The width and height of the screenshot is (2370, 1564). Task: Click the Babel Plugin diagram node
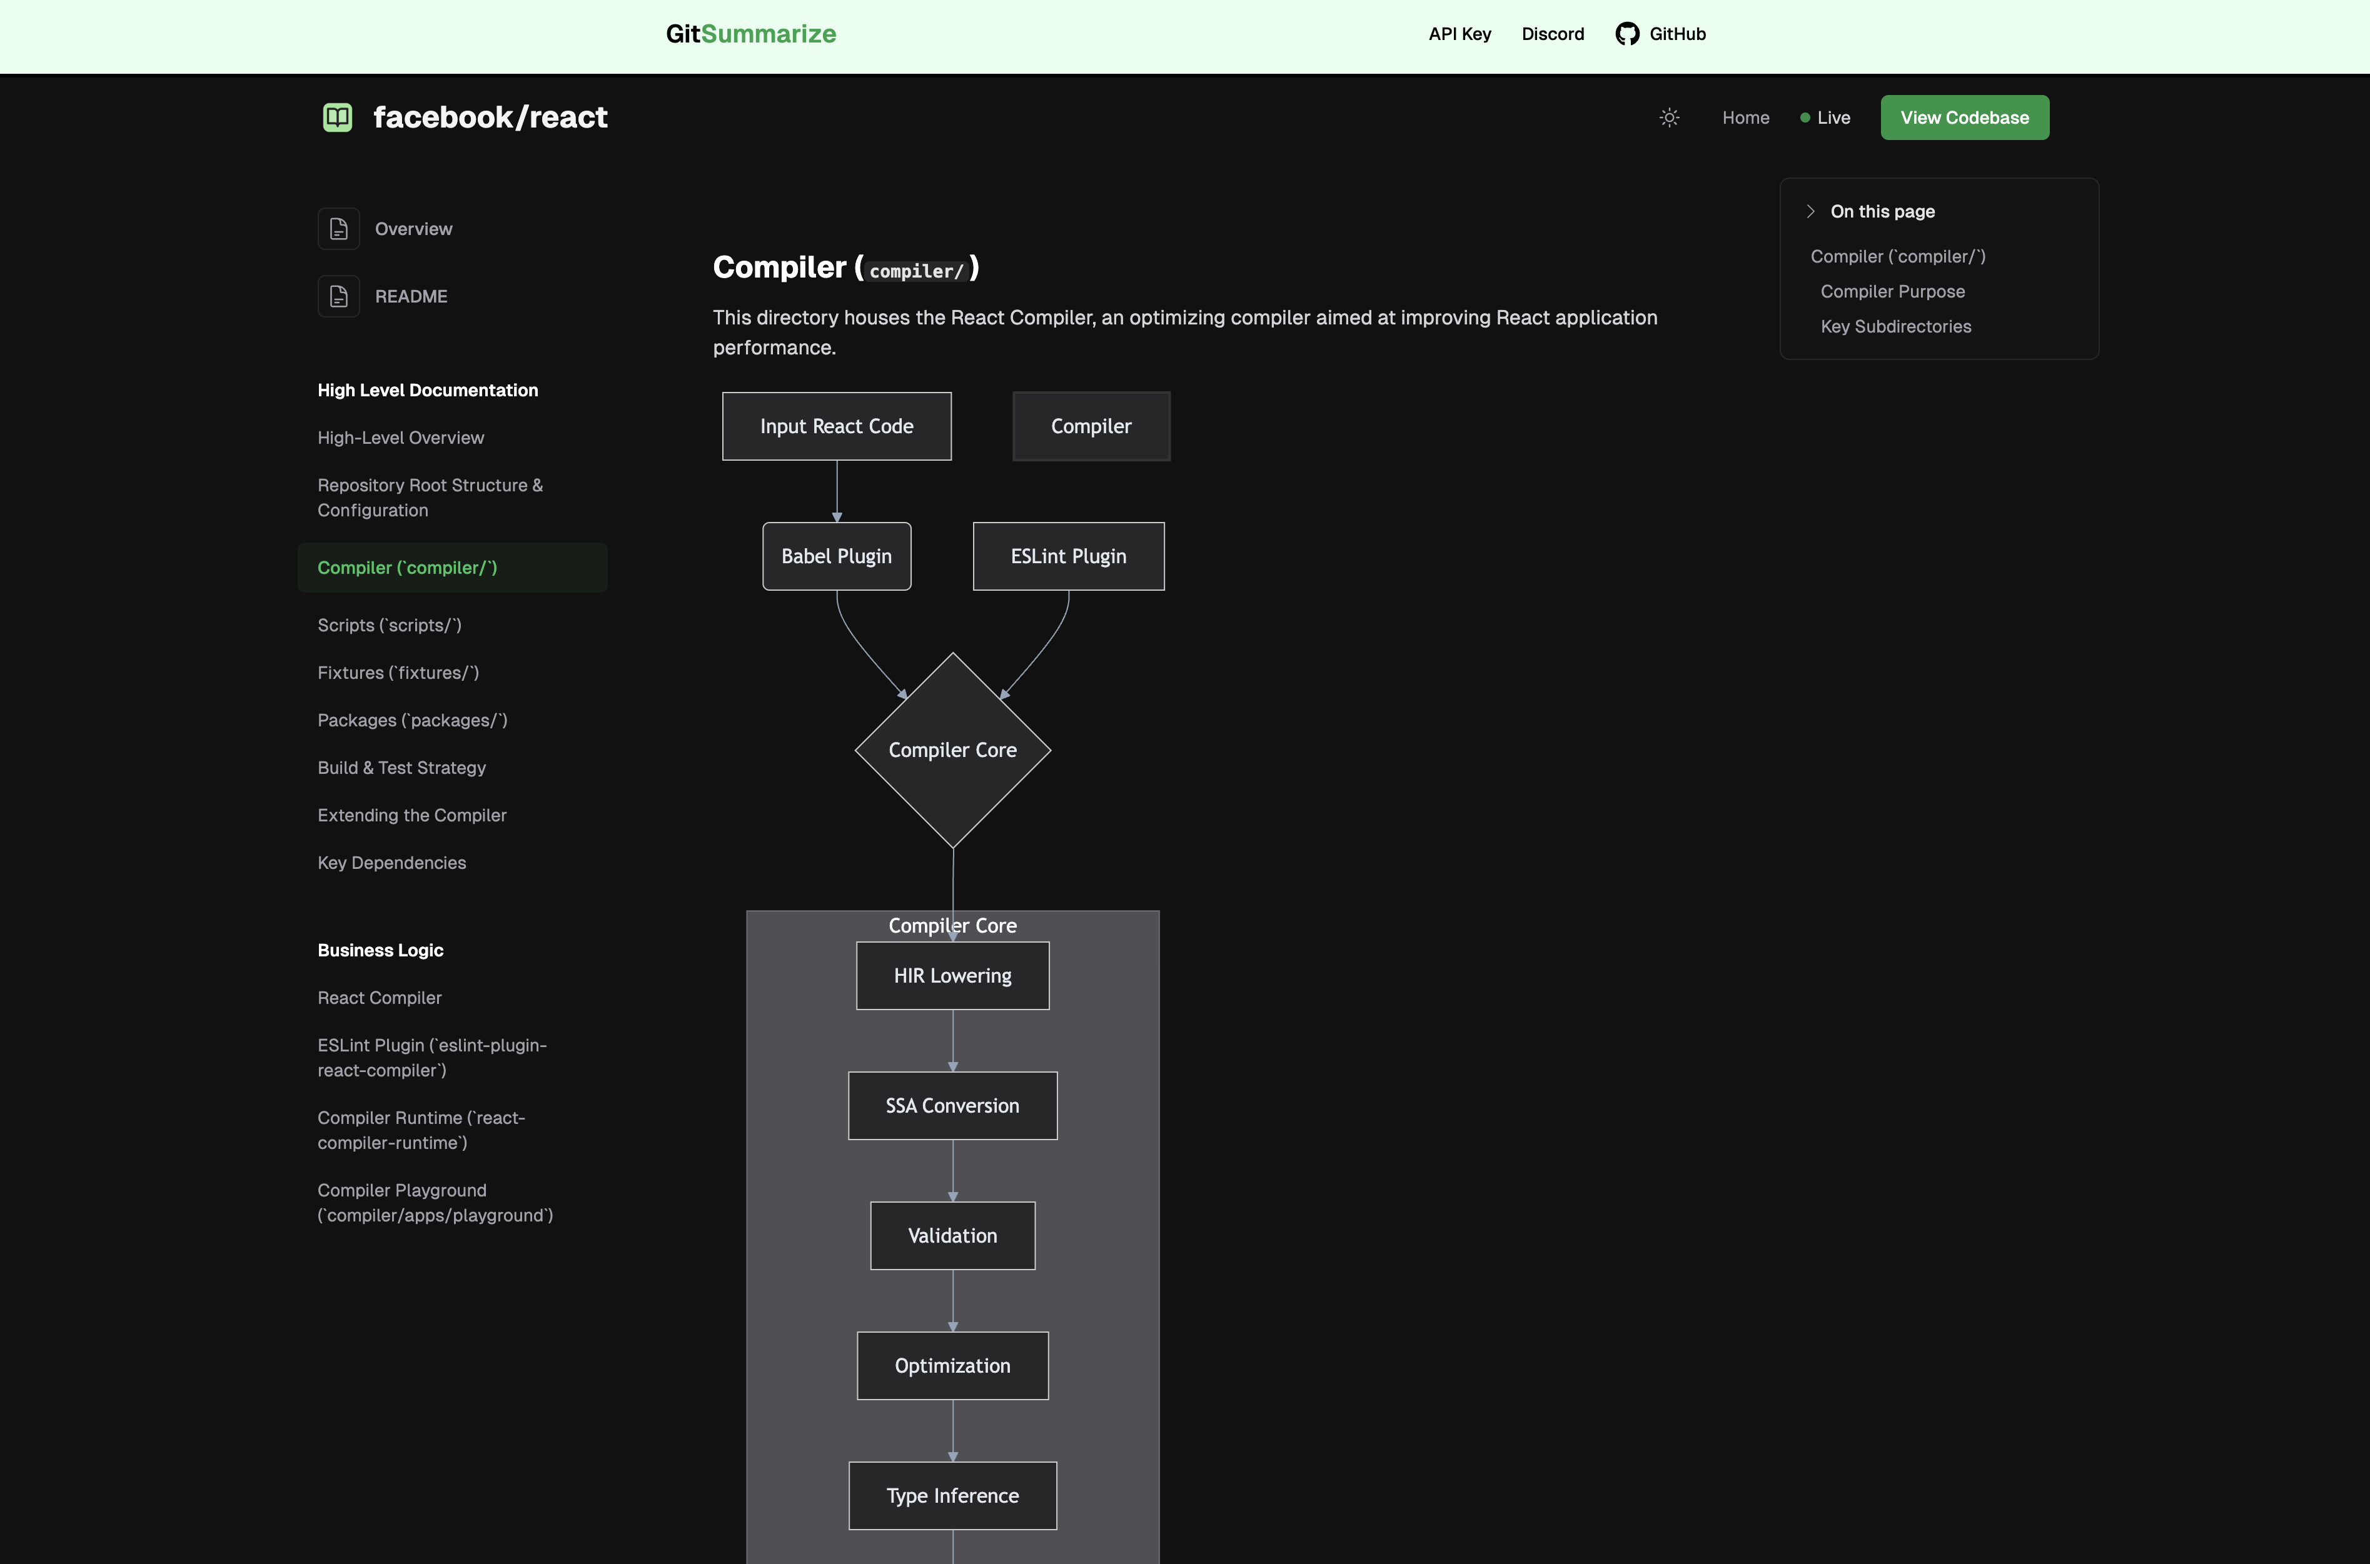[x=836, y=556]
